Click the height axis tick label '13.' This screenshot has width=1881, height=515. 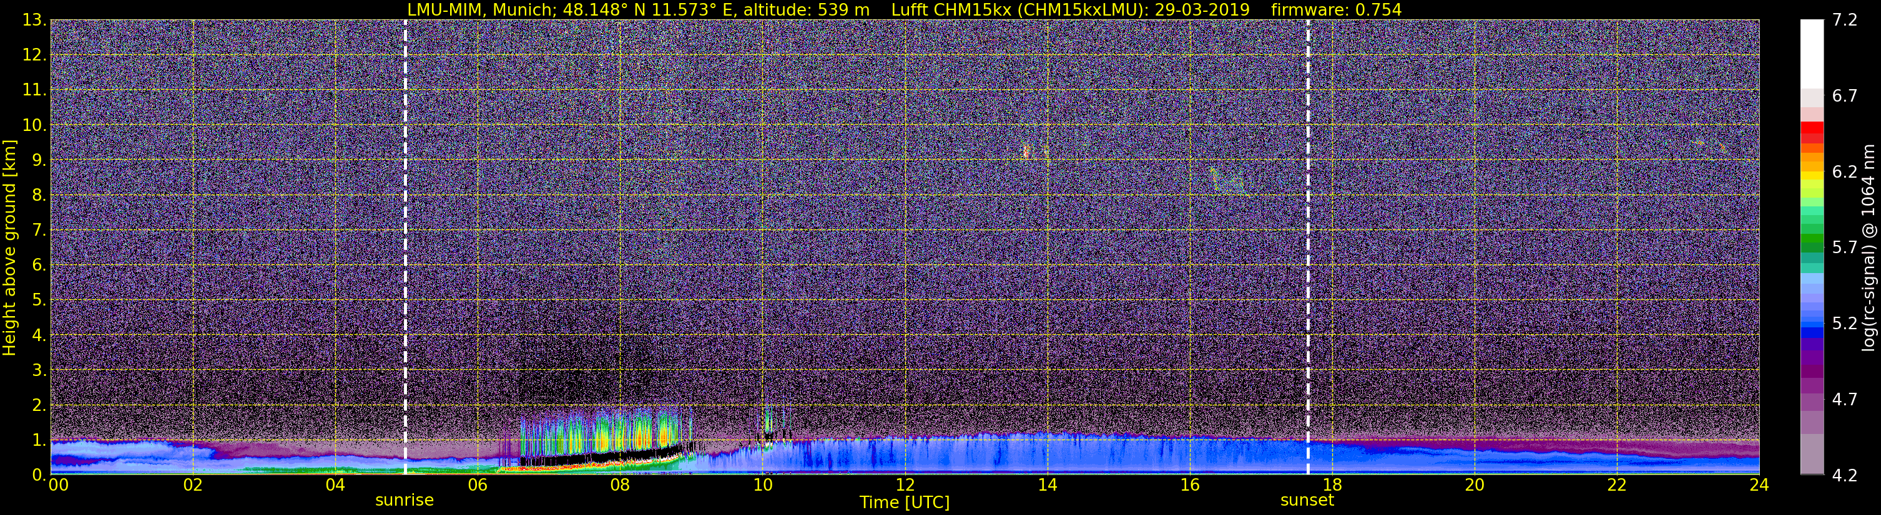[x=34, y=21]
